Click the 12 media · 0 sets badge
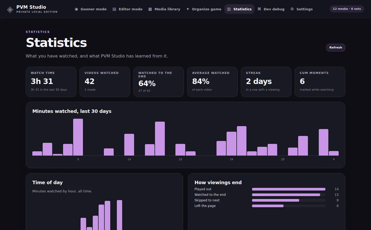 [x=347, y=9]
